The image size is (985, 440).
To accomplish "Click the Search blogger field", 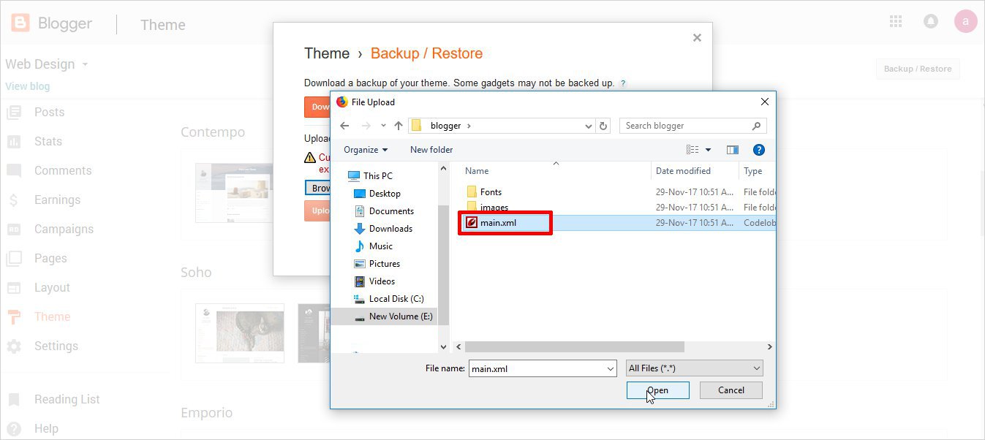I will tap(686, 126).
